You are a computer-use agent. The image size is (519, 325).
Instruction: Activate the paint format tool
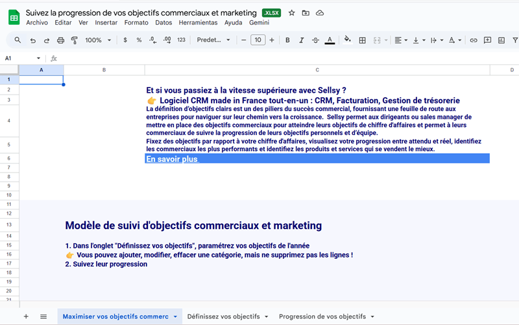click(x=74, y=40)
